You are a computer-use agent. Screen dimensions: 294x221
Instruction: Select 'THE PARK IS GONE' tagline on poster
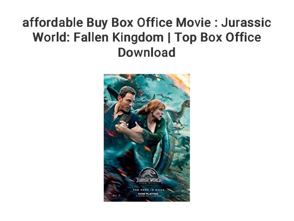coord(149,190)
